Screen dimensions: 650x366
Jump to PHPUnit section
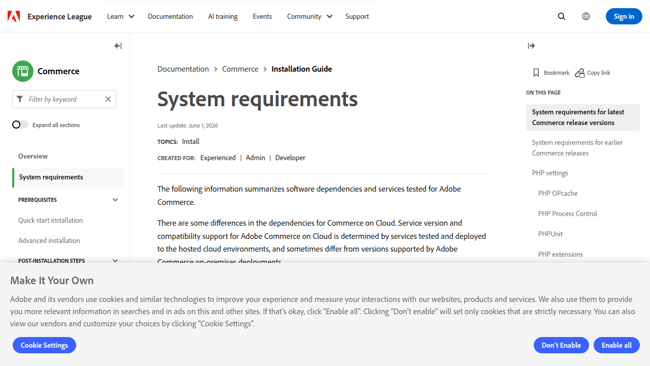click(550, 234)
